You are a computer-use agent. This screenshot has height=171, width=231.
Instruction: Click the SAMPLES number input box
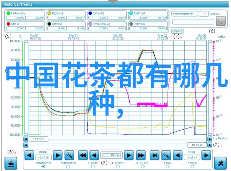click(204, 14)
